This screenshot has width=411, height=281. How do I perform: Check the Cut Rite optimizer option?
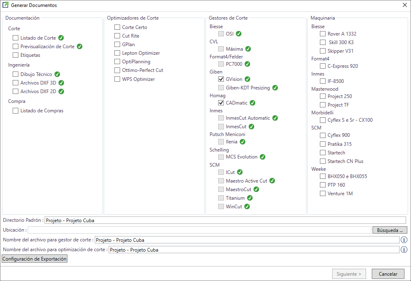(117, 36)
